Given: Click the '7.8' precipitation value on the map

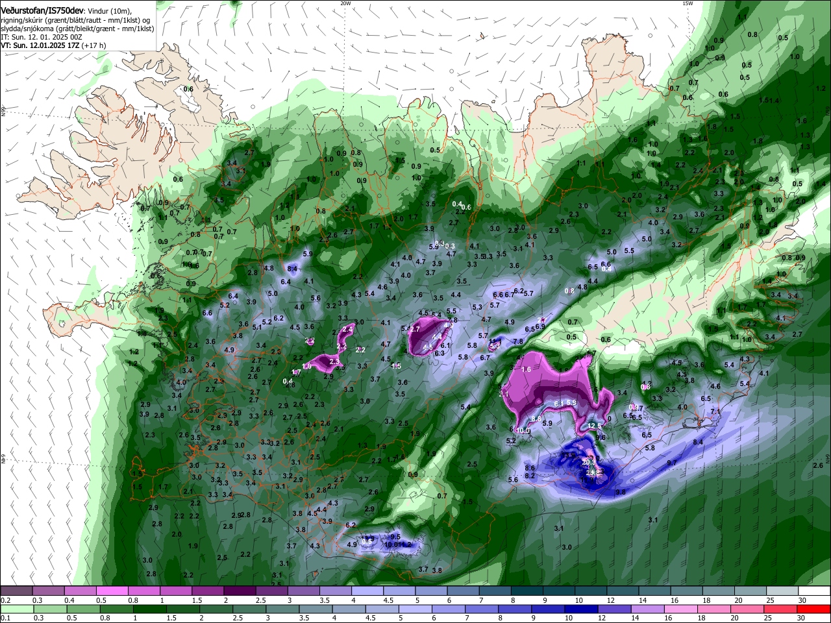Looking at the screenshot, I should (x=518, y=341).
